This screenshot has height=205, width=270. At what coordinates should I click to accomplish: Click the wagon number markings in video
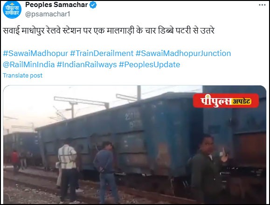coord(133,120)
